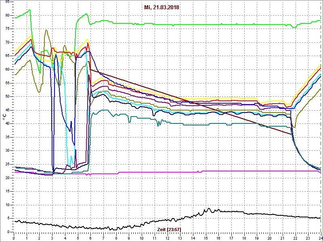Click hour 3 on the time axis
Viewport: 323px width, 242px height.
pos(52,238)
